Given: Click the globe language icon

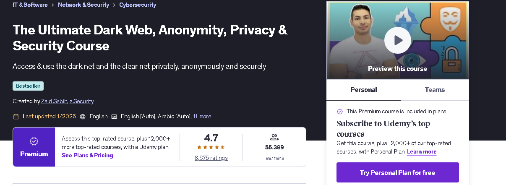Looking at the screenshot, I should [x=83, y=117].
